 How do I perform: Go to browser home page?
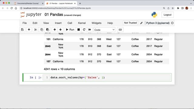point(16,8)
